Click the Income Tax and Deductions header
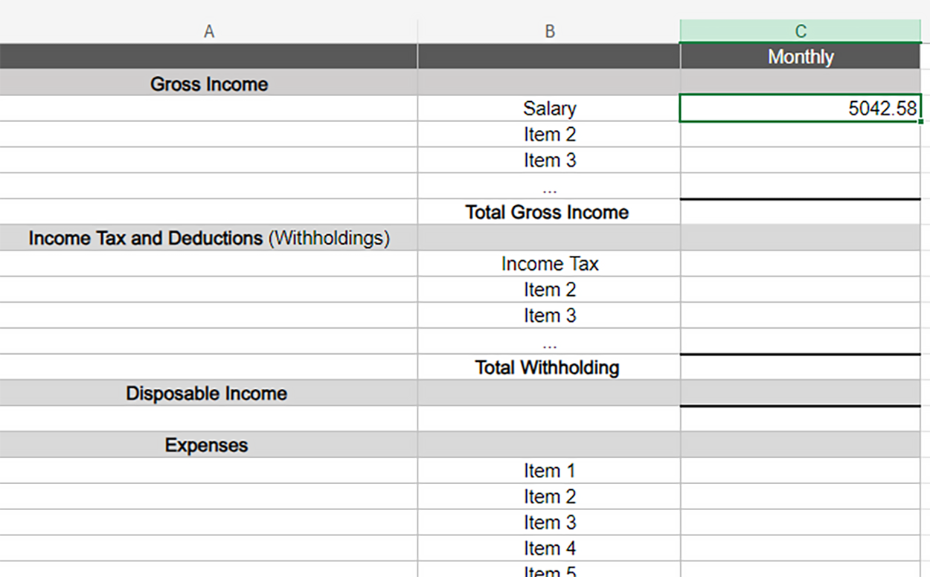The image size is (930, 577). pyautogui.click(x=209, y=238)
